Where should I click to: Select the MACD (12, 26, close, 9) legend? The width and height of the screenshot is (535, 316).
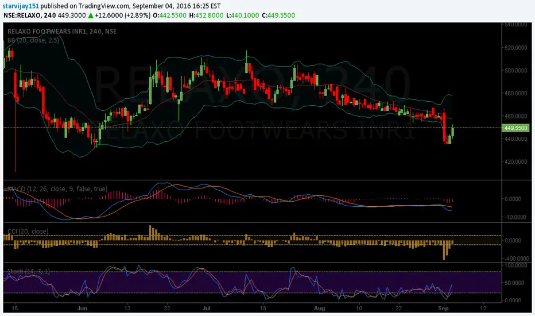pyautogui.click(x=57, y=188)
